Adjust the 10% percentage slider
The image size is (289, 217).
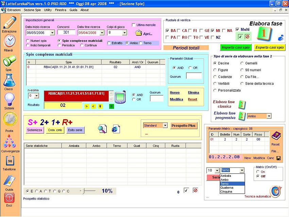83,191
